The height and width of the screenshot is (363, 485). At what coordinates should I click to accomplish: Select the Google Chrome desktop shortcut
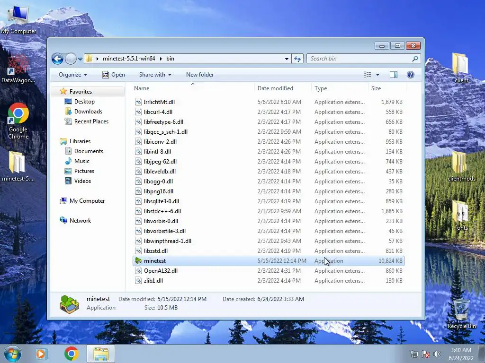[x=18, y=121]
